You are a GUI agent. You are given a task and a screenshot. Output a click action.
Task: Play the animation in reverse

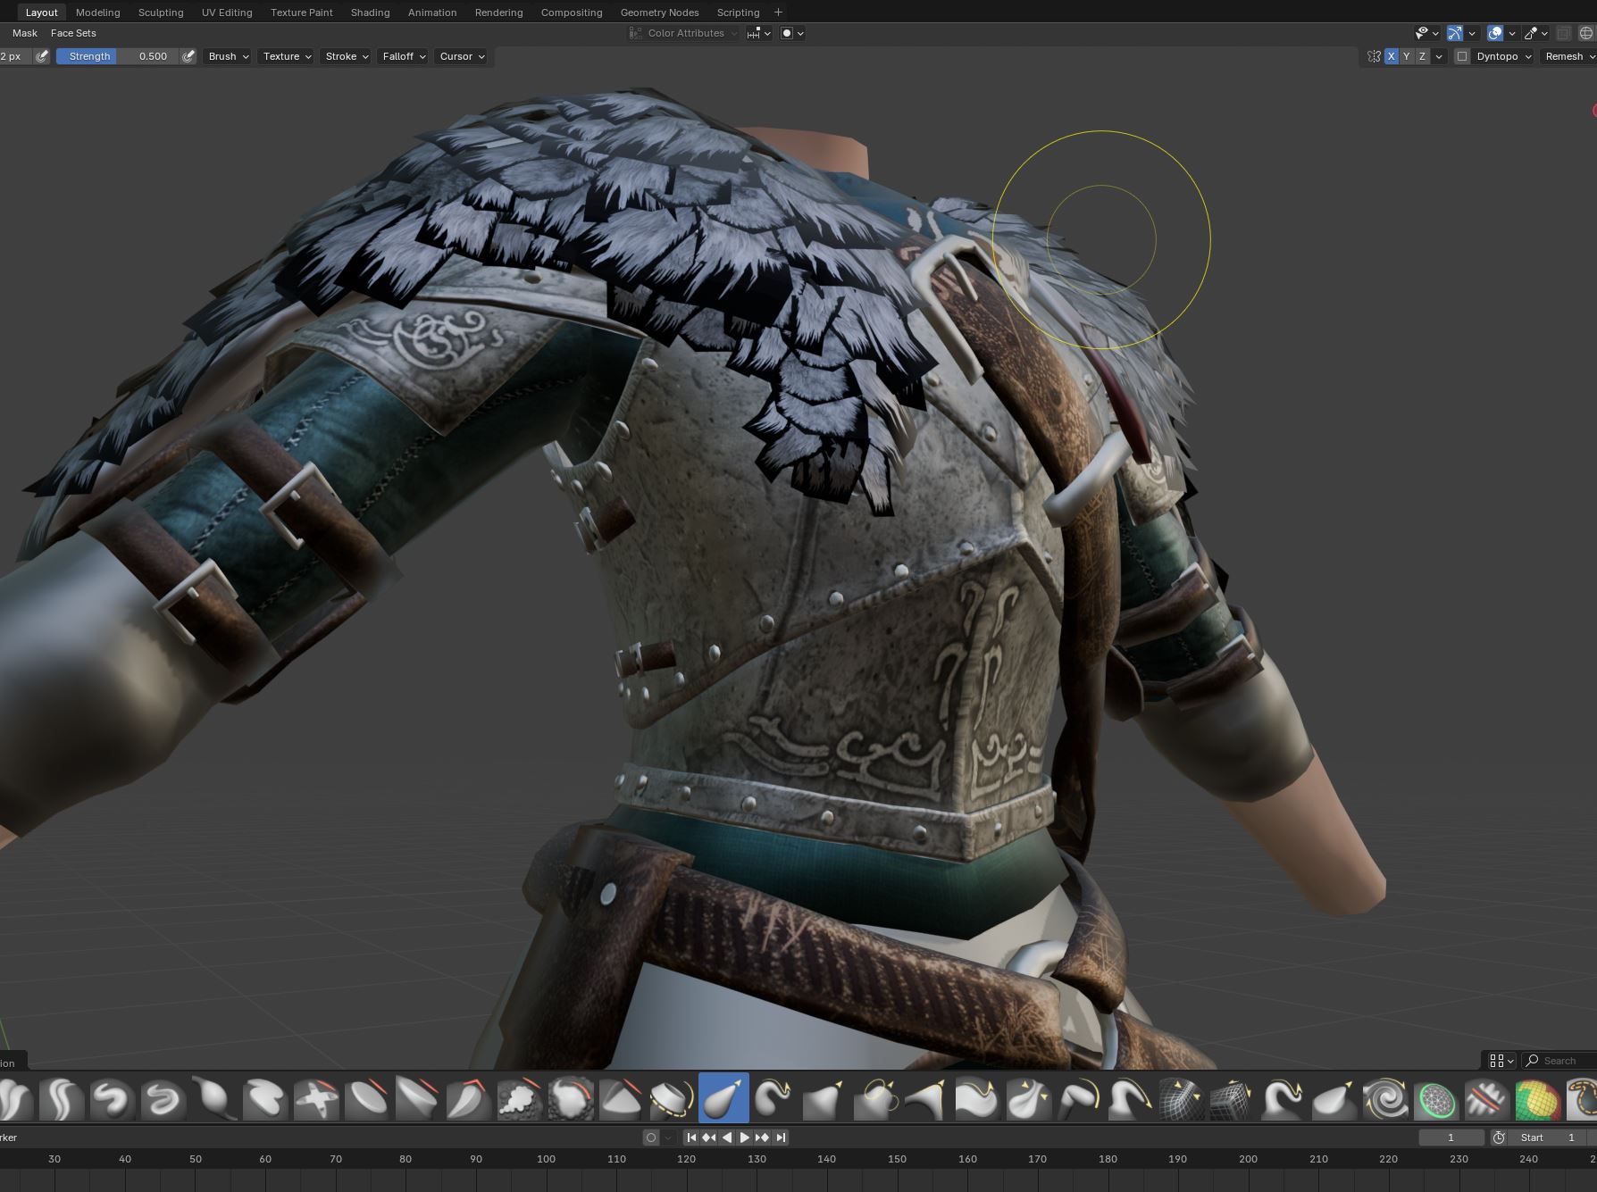(x=727, y=1138)
